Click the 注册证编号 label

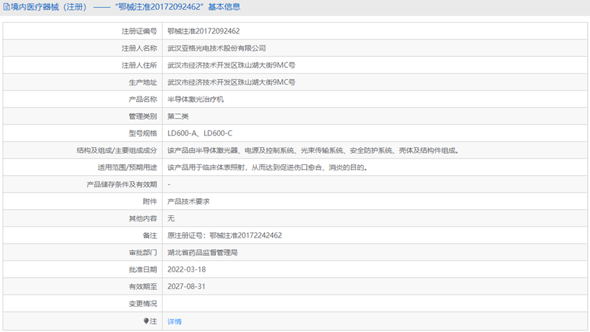pyautogui.click(x=140, y=31)
